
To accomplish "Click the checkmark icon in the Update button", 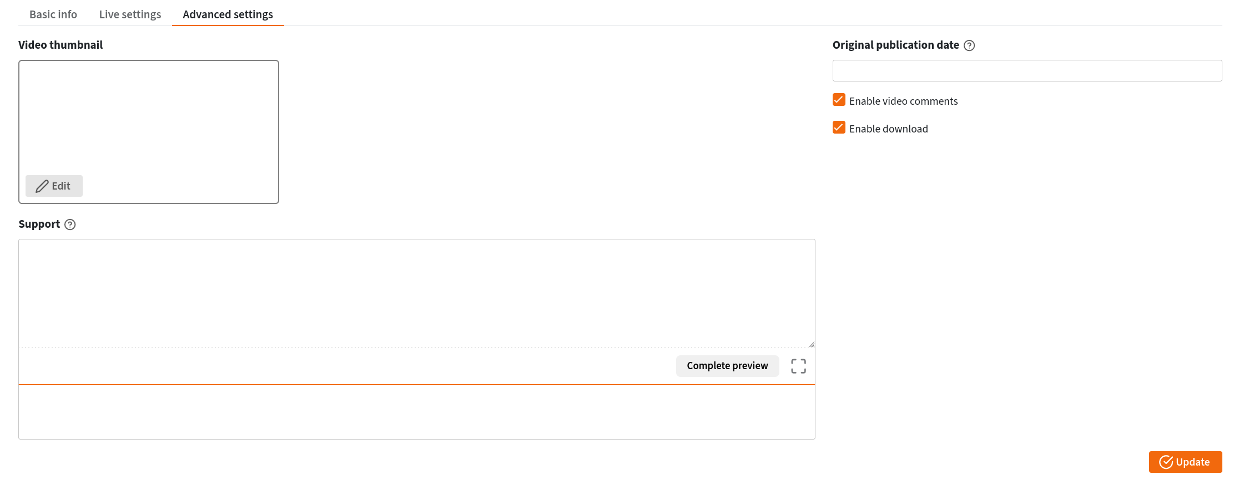I will click(1165, 462).
